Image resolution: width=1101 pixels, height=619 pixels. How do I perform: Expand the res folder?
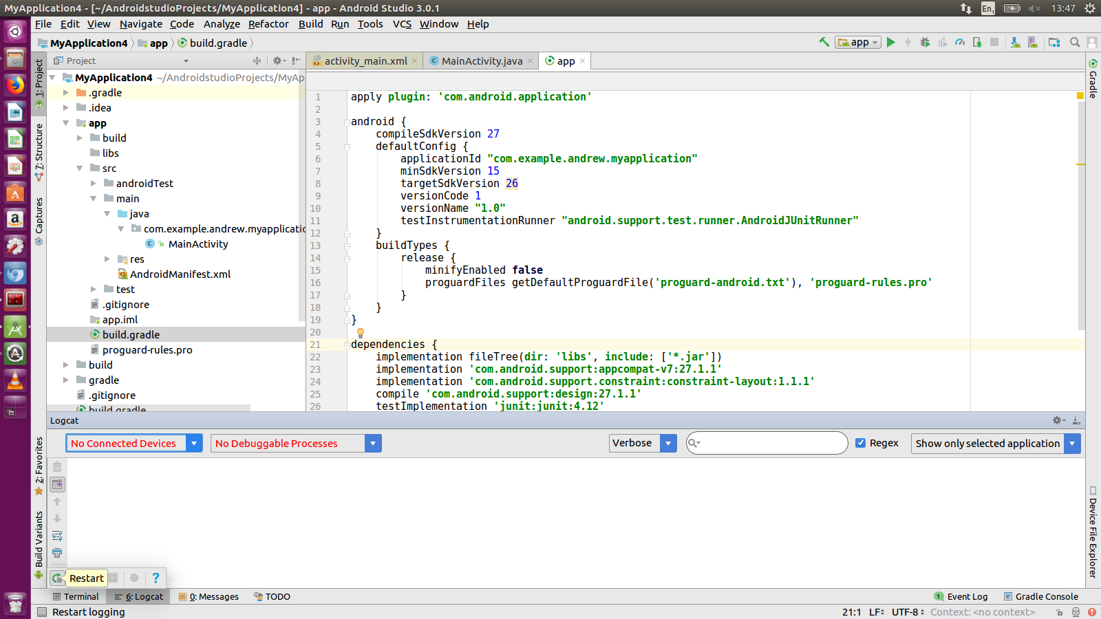point(107,259)
